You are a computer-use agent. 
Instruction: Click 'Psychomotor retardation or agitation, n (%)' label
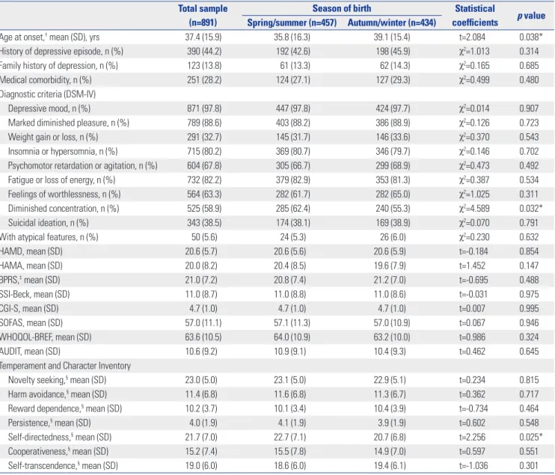coord(82,165)
